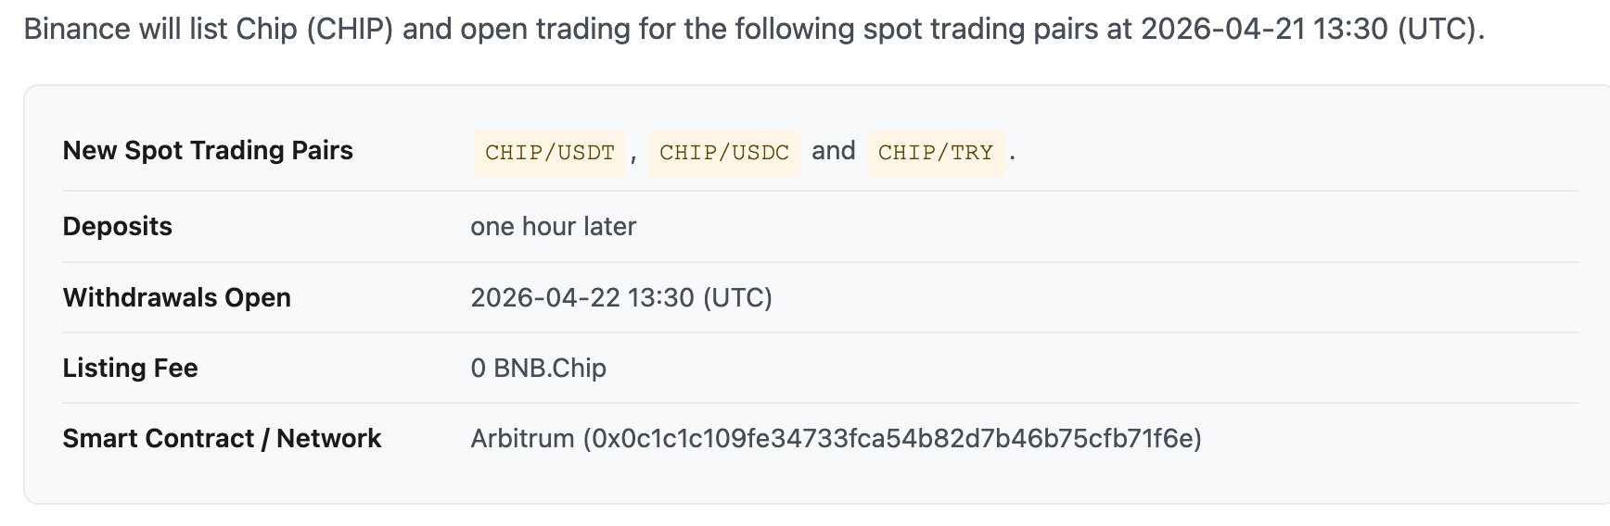Image resolution: width=1610 pixels, height=526 pixels.
Task: Click the 2026-04-22 13:30 withdrawal time
Action: [582, 297]
